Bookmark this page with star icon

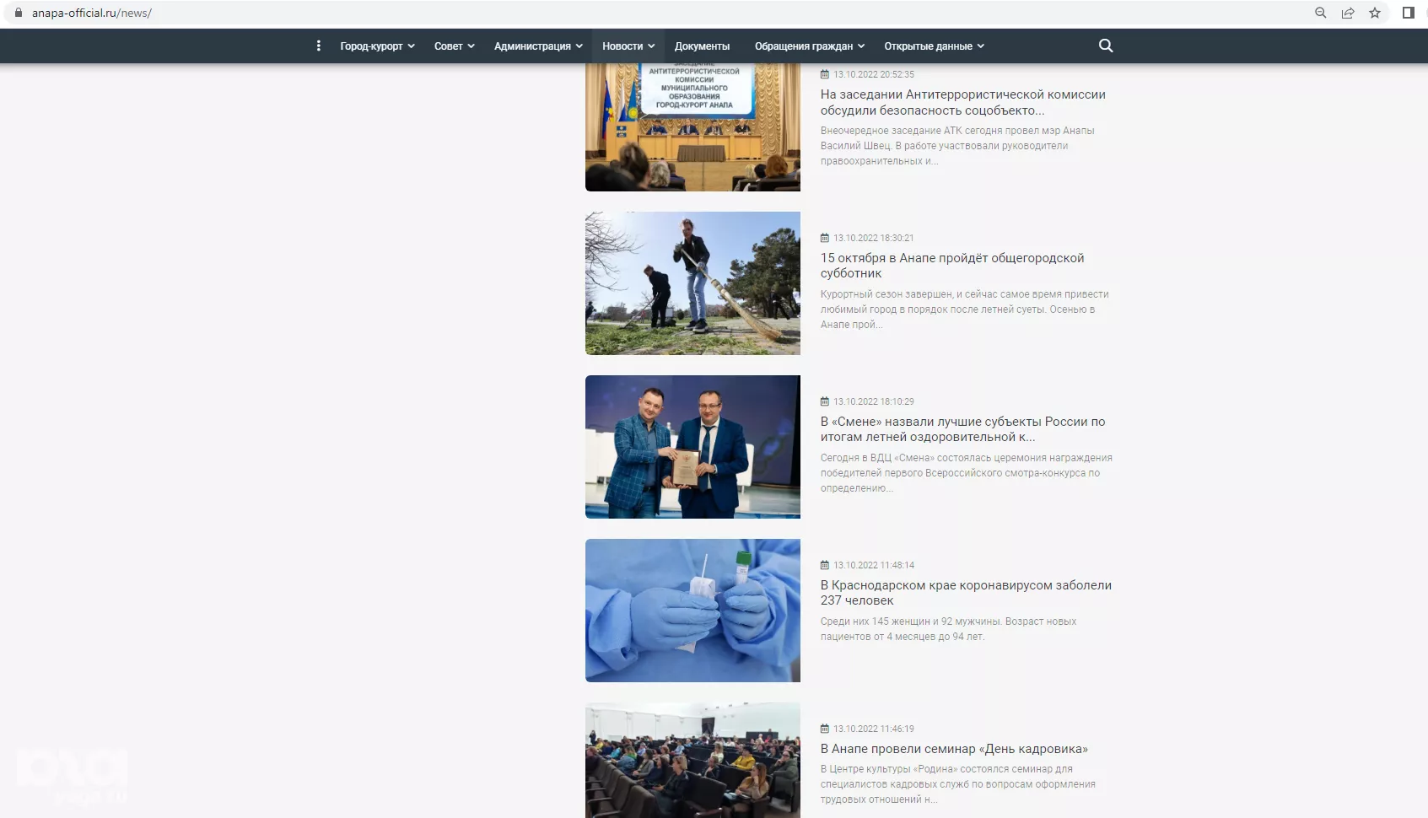1375,13
